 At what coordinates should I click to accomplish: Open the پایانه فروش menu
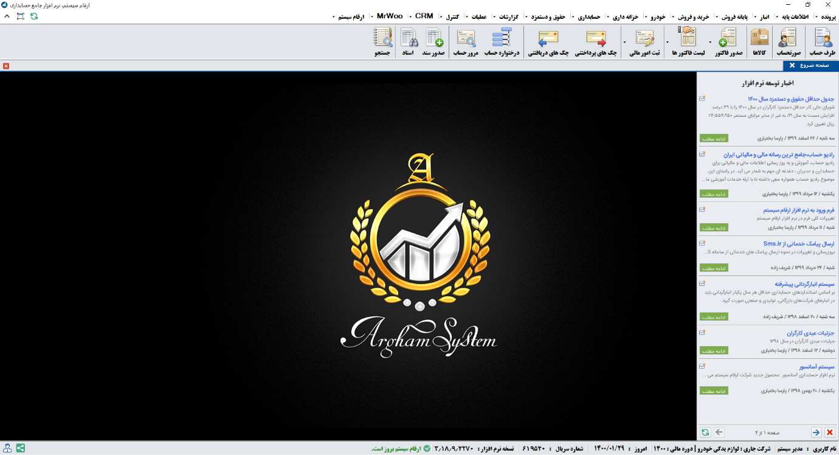[x=732, y=16]
